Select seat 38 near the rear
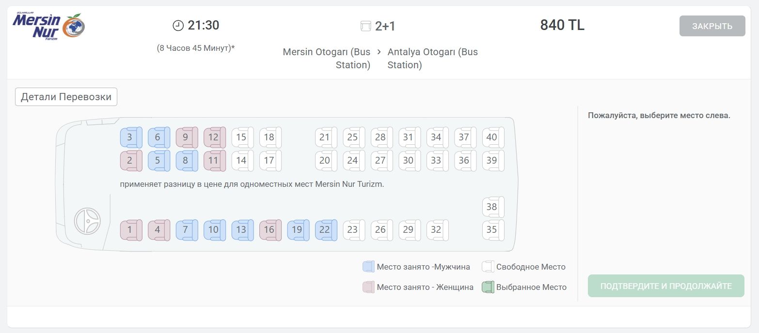 493,207
